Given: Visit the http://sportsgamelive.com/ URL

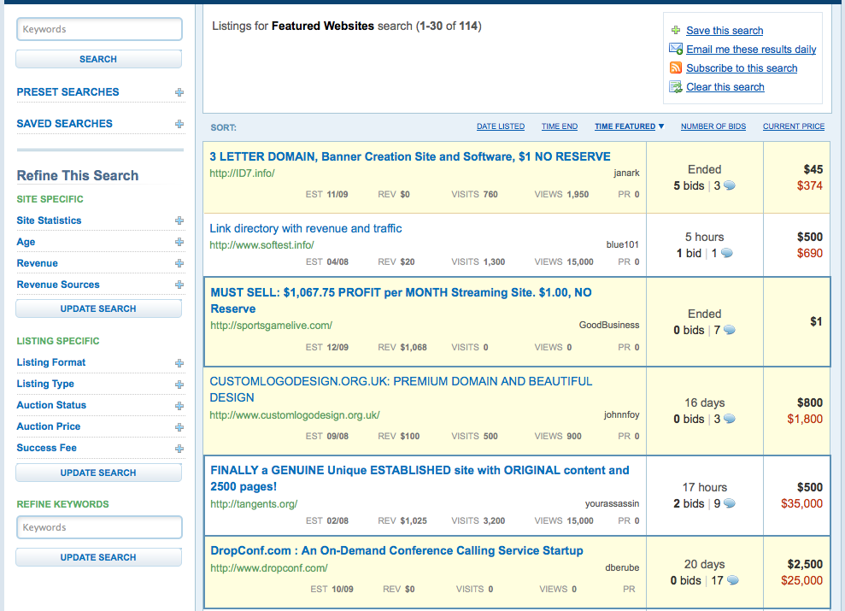Looking at the screenshot, I should [271, 326].
